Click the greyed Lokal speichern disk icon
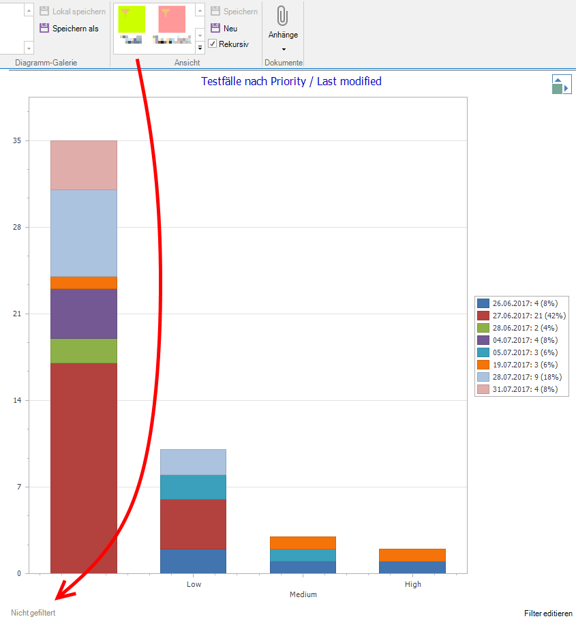576x621 pixels. click(x=44, y=12)
